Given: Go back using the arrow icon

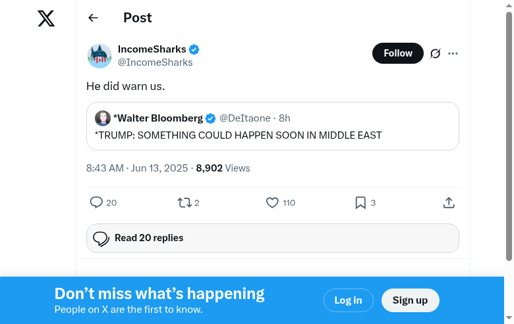Looking at the screenshot, I should (x=93, y=18).
